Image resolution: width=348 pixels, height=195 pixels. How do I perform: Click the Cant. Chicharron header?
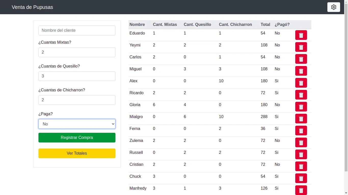(x=235, y=25)
